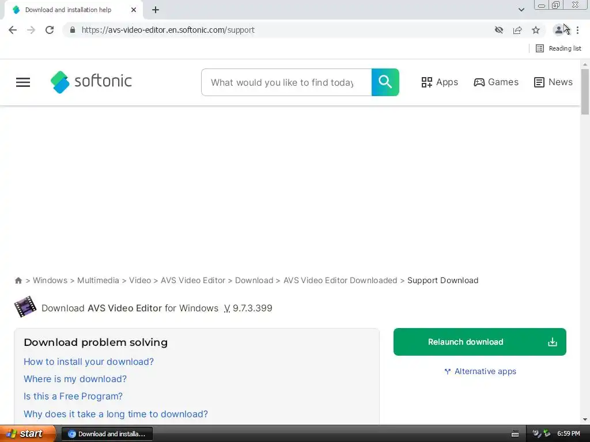Share this page icon
The height and width of the screenshot is (442, 590).
pyautogui.click(x=517, y=30)
